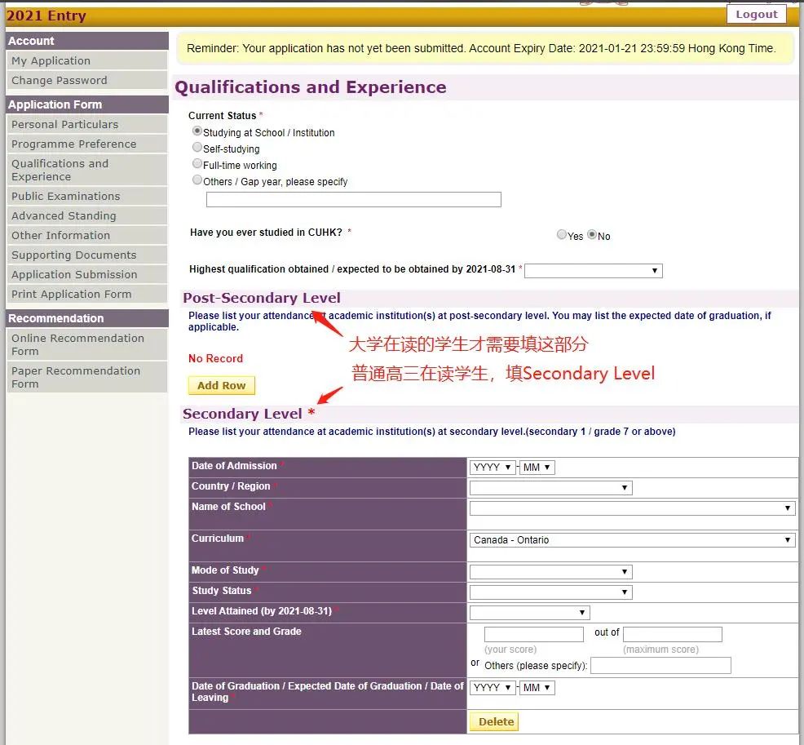Click the 'No Record' text

[215, 358]
